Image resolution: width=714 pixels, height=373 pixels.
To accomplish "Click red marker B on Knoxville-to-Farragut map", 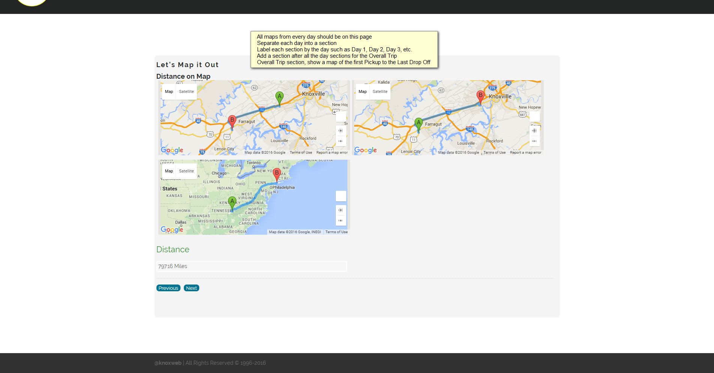I will point(232,122).
